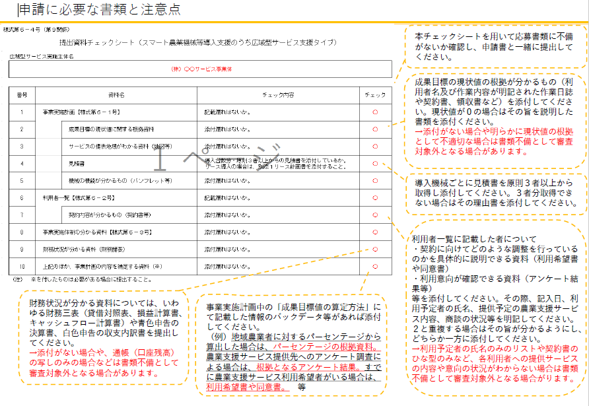Select the 番号 column header
Screen dimensions: 589x406
[x=22, y=95]
